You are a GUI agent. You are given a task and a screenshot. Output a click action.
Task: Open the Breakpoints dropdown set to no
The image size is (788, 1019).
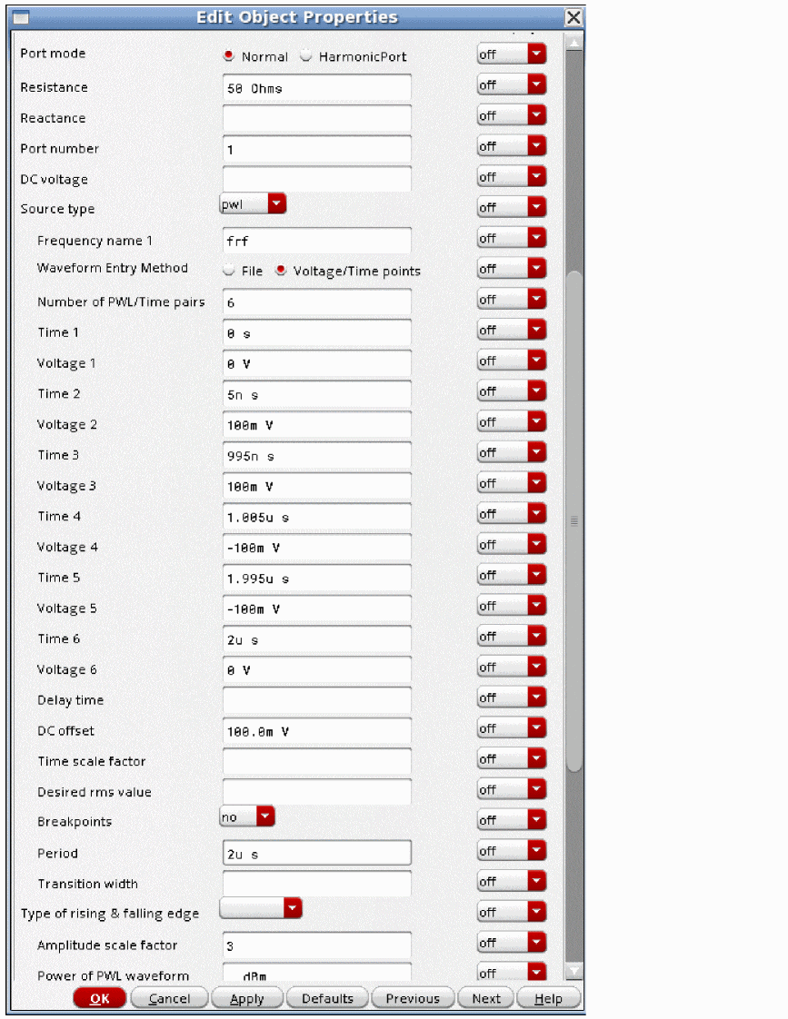(x=247, y=816)
